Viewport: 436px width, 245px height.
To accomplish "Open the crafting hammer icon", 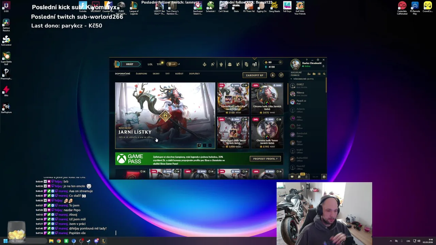I will tap(238, 64).
